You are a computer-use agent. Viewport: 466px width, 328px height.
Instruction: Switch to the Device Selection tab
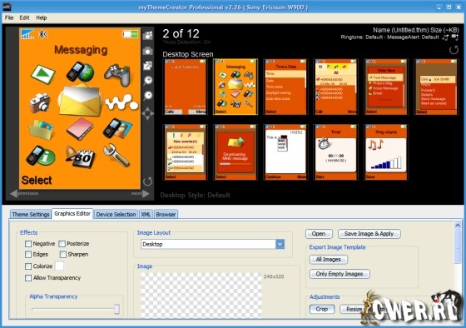tap(116, 215)
